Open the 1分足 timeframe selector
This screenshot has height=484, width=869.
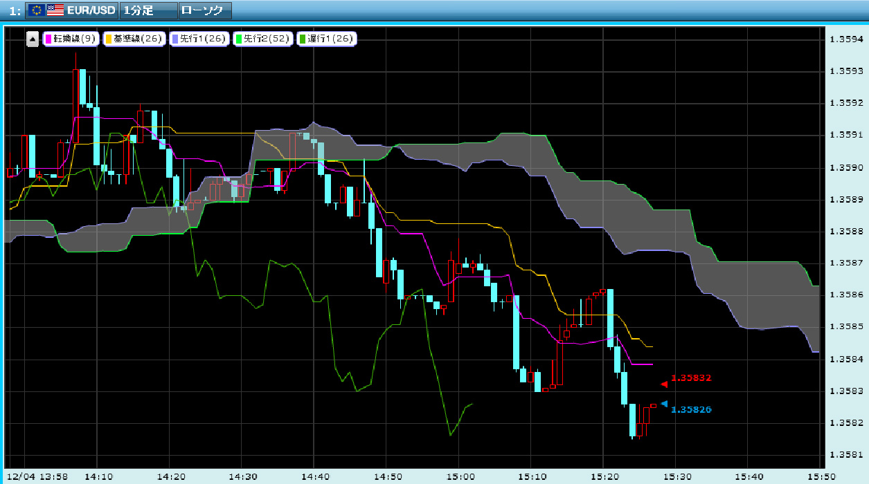pyautogui.click(x=147, y=10)
